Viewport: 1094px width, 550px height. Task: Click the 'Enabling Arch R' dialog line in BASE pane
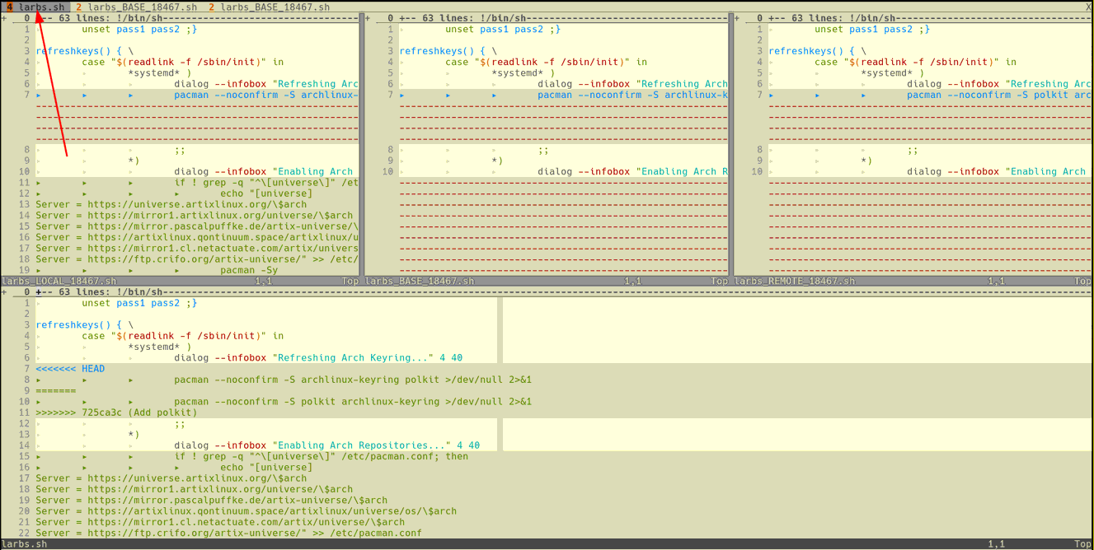point(633,172)
